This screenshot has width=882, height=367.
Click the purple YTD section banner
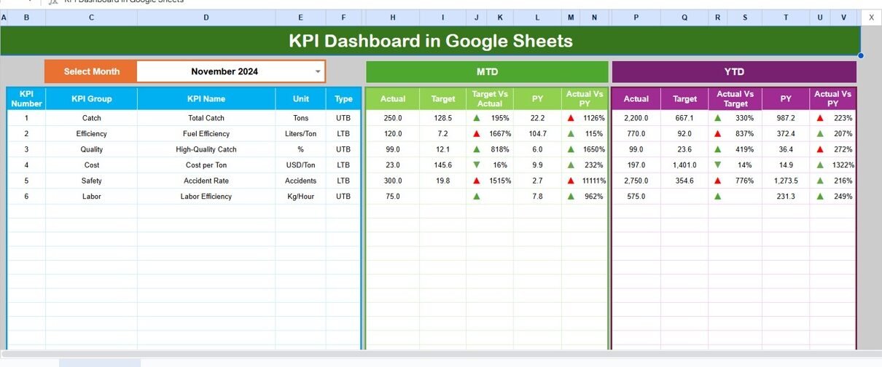734,72
